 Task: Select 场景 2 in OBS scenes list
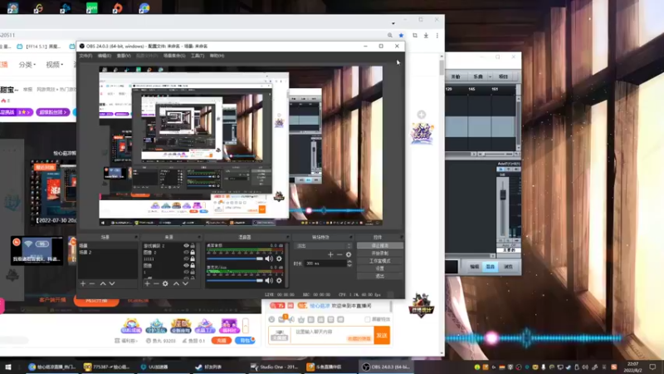pos(108,253)
